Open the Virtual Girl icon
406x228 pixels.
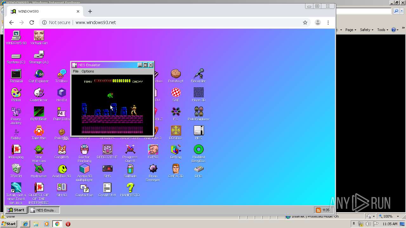pyautogui.click(x=39, y=38)
